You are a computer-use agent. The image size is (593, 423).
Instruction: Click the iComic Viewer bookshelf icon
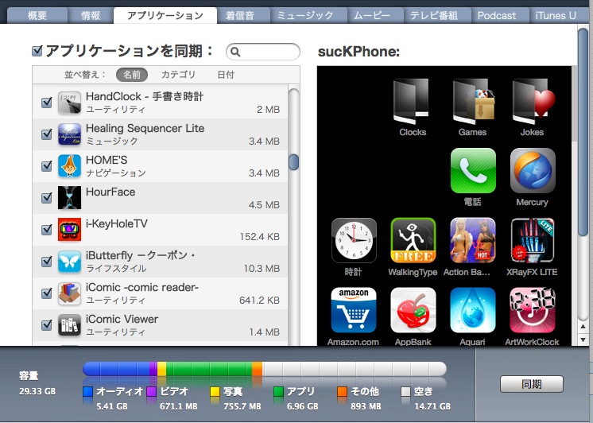click(x=69, y=324)
